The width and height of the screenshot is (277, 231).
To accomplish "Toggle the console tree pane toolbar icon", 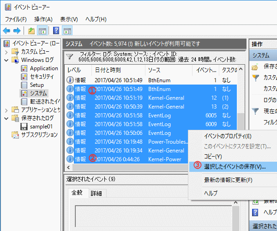I will point(42,31).
